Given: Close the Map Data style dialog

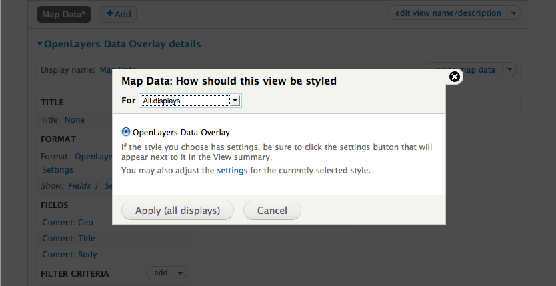Looking at the screenshot, I should (x=455, y=77).
